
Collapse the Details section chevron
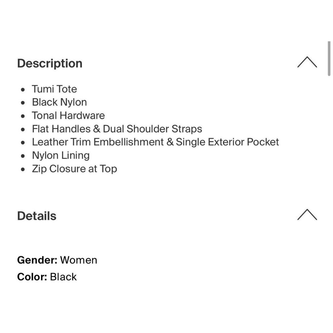(307, 215)
